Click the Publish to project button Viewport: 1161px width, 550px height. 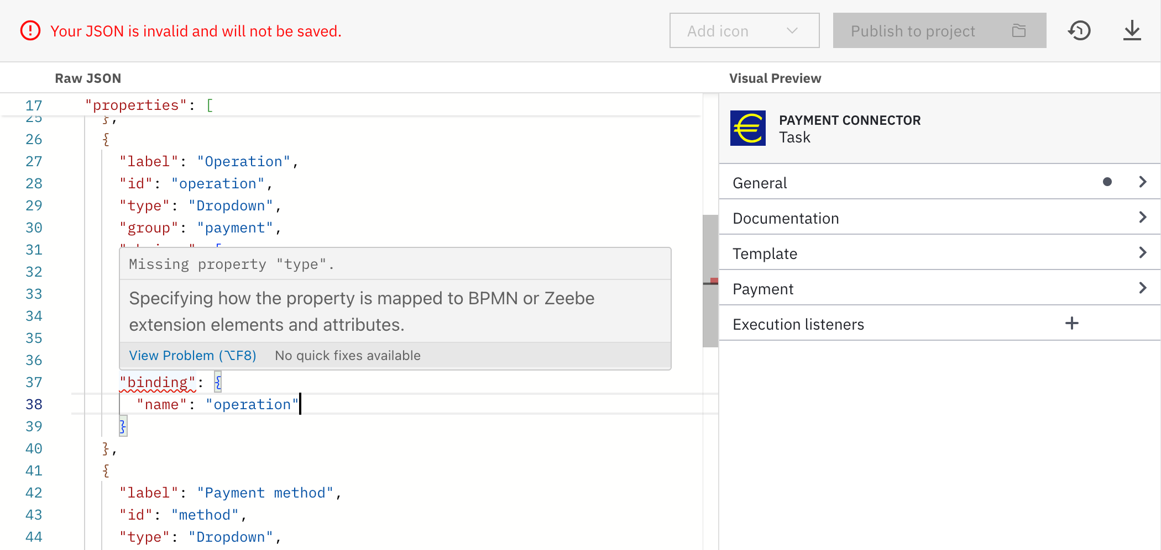point(912,30)
